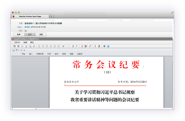The width and height of the screenshot is (185, 121).
Task: Switch to the 插入 ribbon tab
Action: (31, 54)
